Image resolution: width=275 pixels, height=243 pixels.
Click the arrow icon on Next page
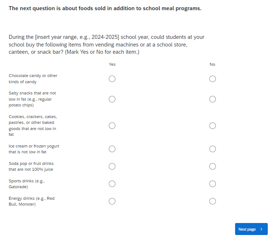click(x=262, y=229)
